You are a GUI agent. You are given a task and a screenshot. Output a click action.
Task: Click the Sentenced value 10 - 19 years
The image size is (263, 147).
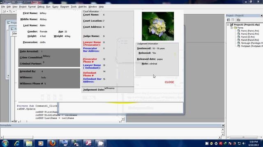(x=159, y=49)
